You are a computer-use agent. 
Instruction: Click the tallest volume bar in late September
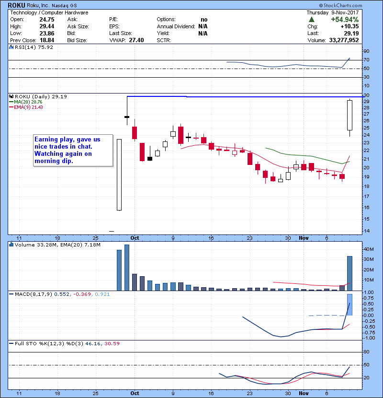[x=127, y=268]
